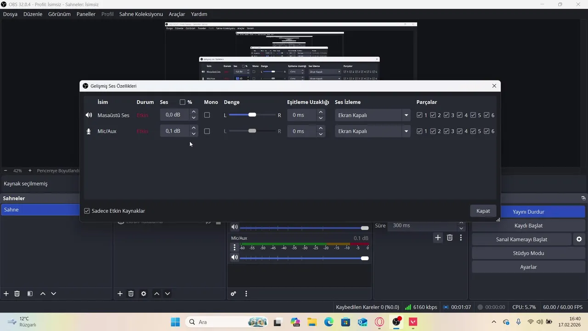Remove selected scene with trash icon
Image resolution: width=588 pixels, height=331 pixels.
[17, 293]
